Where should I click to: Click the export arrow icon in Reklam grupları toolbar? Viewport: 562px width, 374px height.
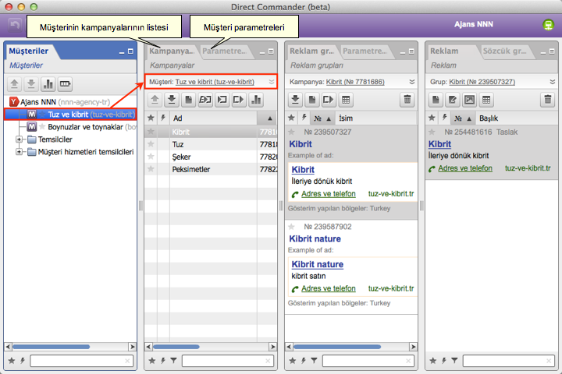(329, 100)
